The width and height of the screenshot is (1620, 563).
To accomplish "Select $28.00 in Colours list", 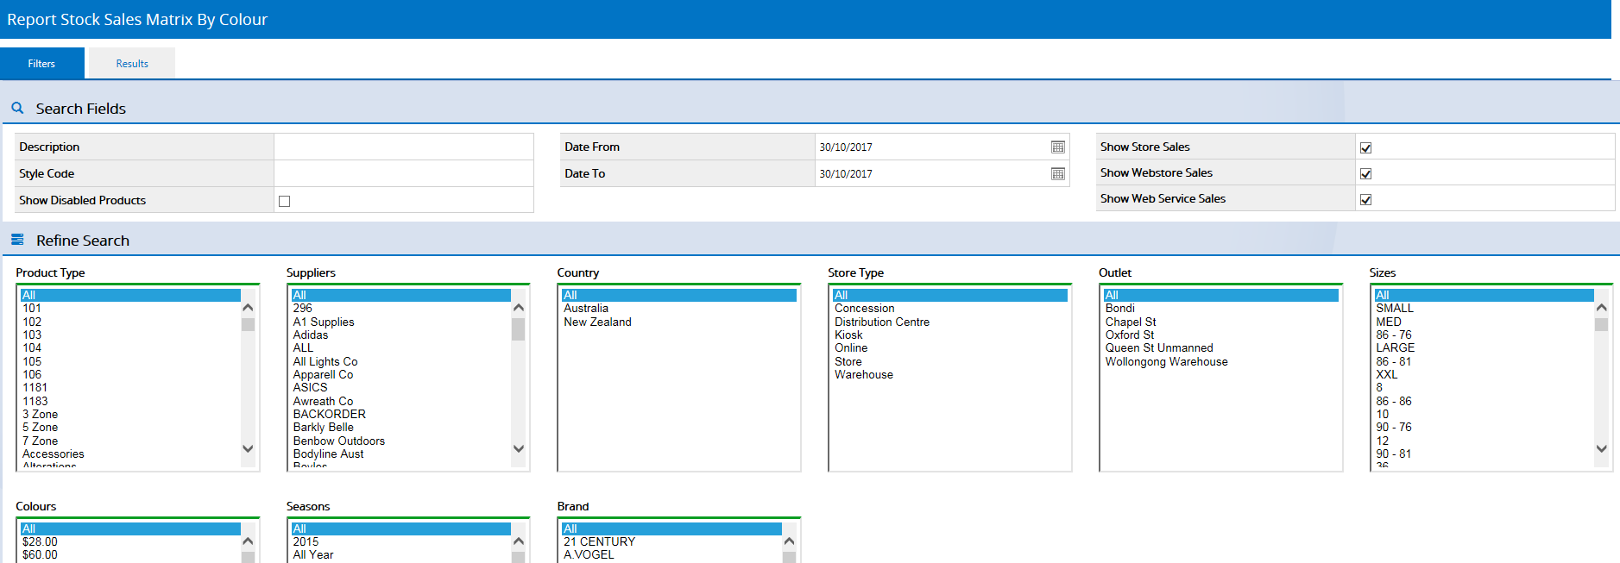I will (130, 541).
